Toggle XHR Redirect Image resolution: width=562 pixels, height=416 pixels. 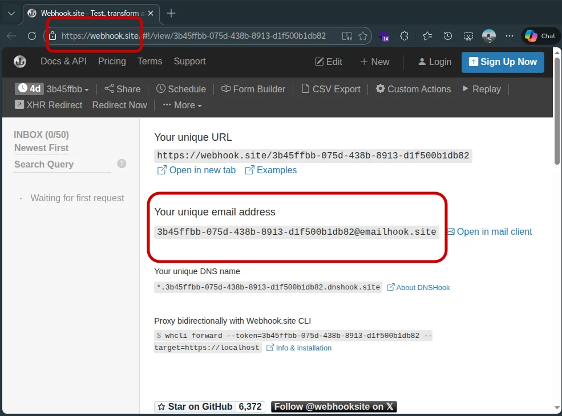coord(48,105)
